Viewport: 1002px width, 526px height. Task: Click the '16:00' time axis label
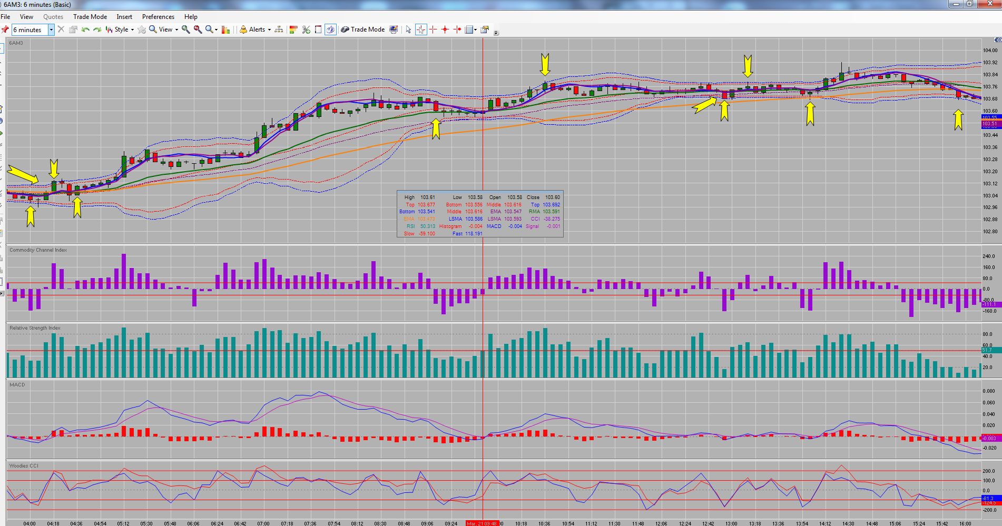965,523
